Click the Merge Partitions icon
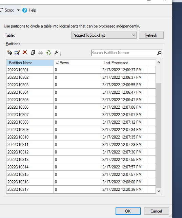 41,53
